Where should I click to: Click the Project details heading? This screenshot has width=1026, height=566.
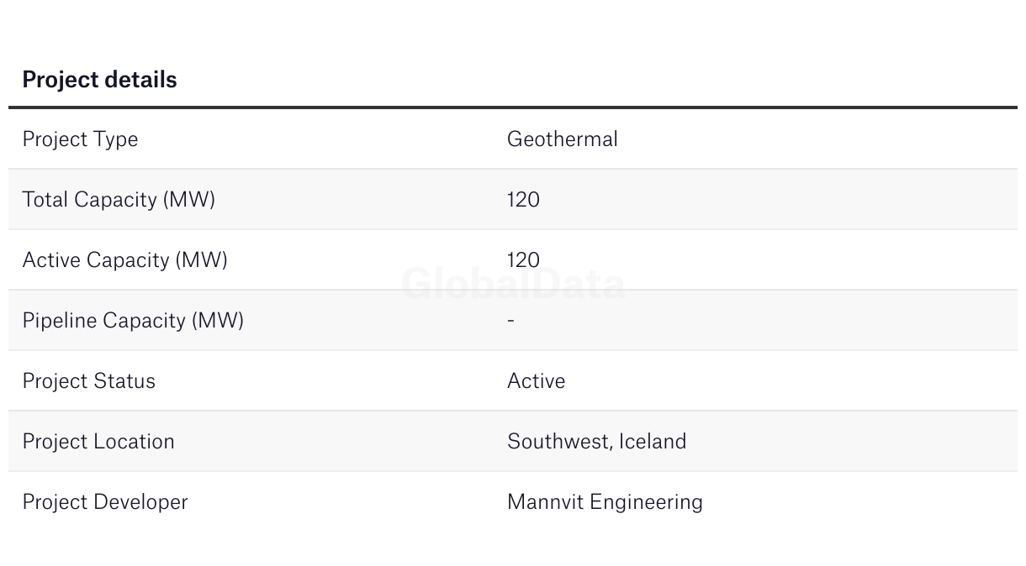click(x=99, y=80)
